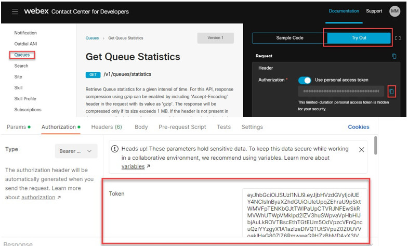Click the Response section label
The image size is (408, 246).
[x=18, y=243]
